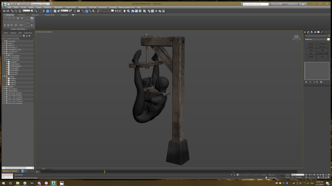
Task: Click Remove Modifier trash icon
Action: coord(317,82)
